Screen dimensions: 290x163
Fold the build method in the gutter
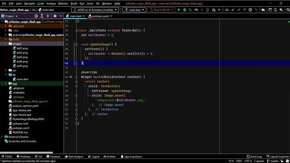pos(77,77)
